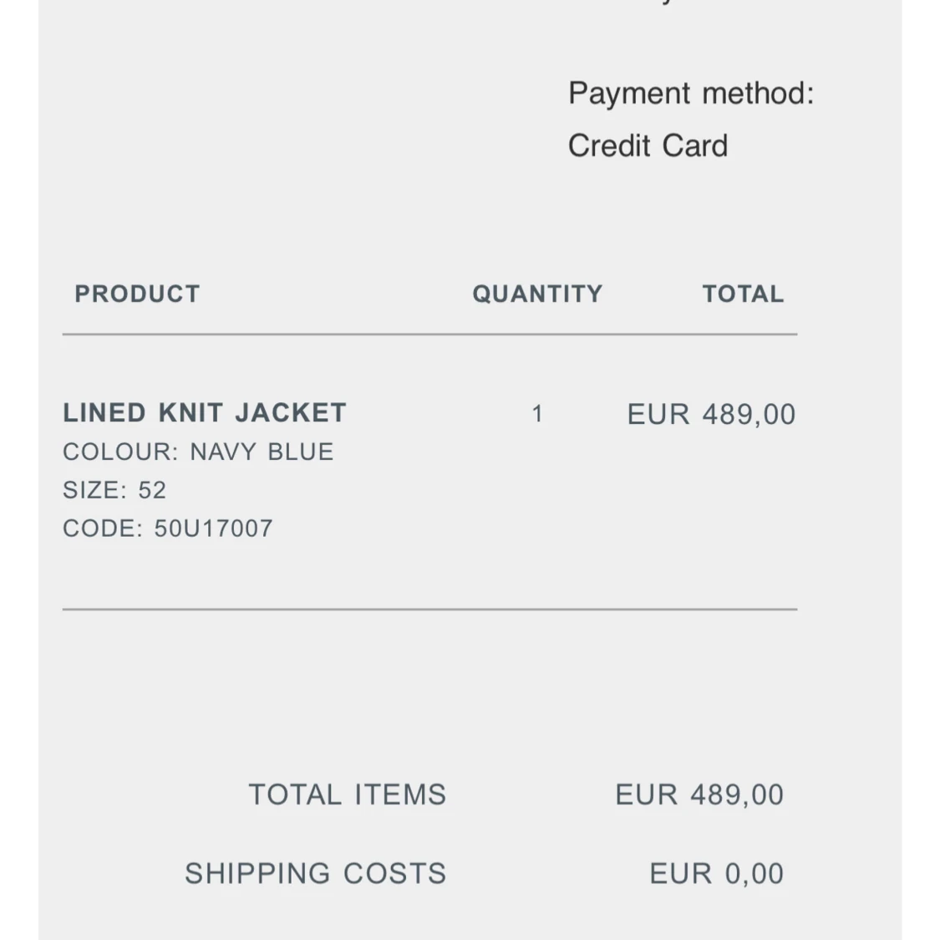Screen dimensions: 940x940
Task: Select the "Credit Card" payment text
Action: pos(648,146)
